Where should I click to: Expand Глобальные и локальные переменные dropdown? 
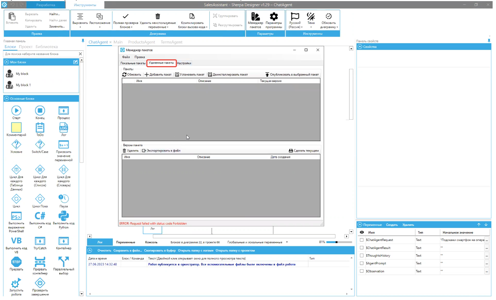[x=287, y=242]
